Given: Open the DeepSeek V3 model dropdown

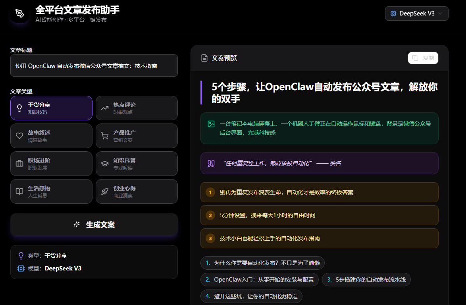Looking at the screenshot, I should coord(416,13).
